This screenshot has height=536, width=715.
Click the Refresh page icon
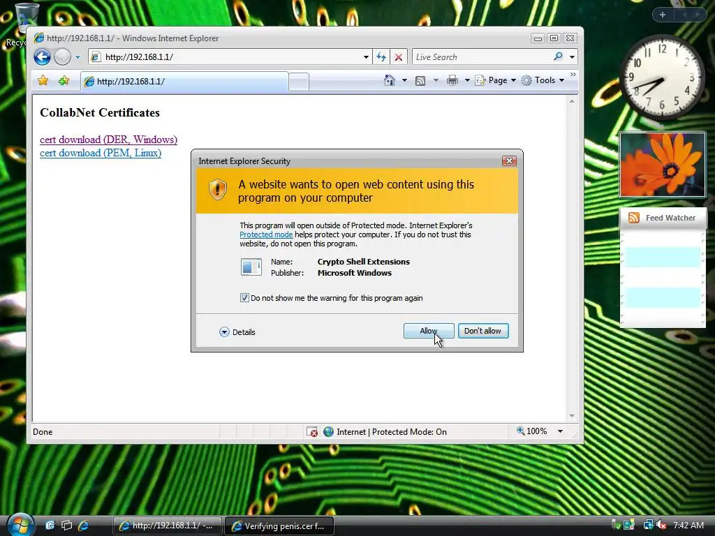(x=381, y=57)
